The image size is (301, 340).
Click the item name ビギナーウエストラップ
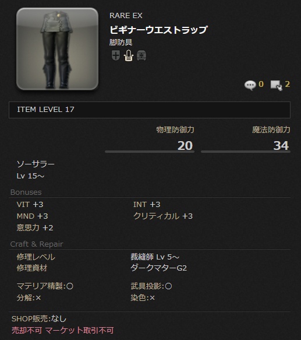tap(158, 30)
